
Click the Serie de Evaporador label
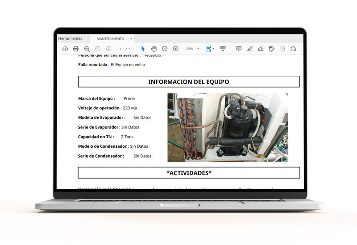[98, 127]
